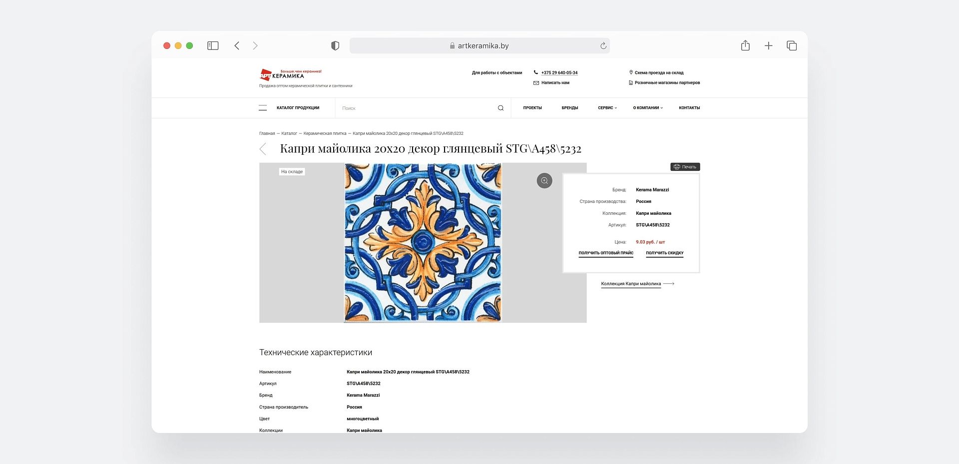Click the document icon by Розничные магазины
Screen dimensions: 959x464
point(631,83)
